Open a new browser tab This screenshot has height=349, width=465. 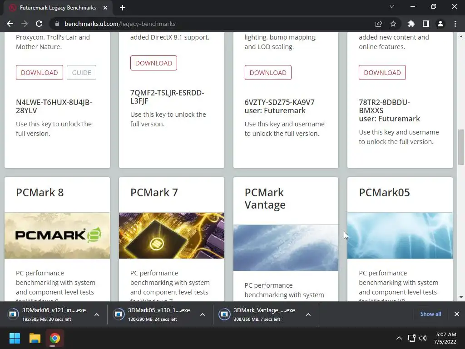(x=123, y=8)
